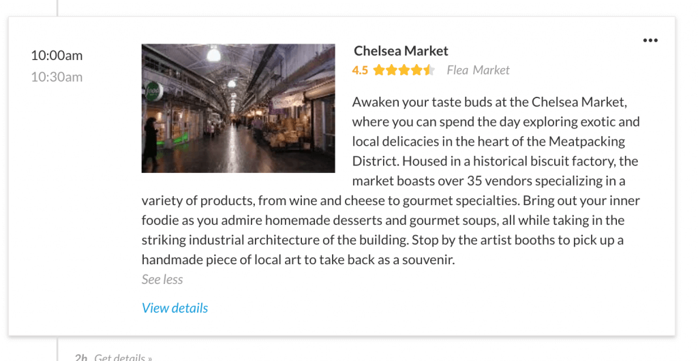Open the View details link
The width and height of the screenshot is (698, 361).
pyautogui.click(x=174, y=308)
